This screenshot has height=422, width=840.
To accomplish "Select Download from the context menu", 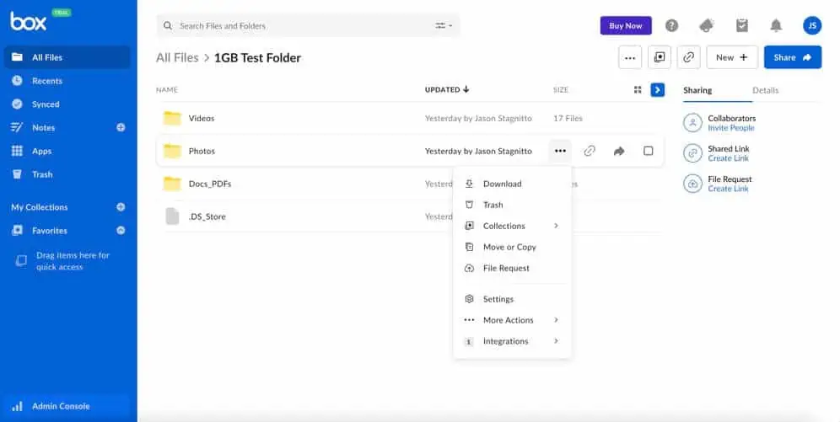I will (502, 184).
